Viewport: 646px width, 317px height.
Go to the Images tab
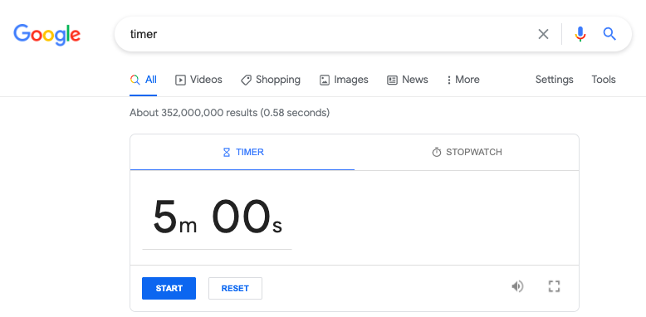tap(344, 80)
